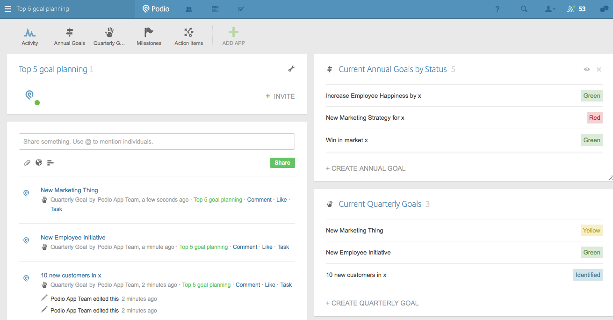Click the workspace settings wrench icon
Viewport: 613px width, 320px height.
pyautogui.click(x=291, y=69)
